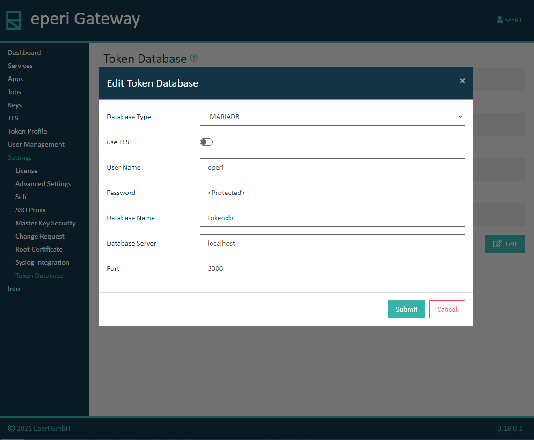Open Token Profile in sidebar
This screenshot has width=534, height=440.
(28, 131)
